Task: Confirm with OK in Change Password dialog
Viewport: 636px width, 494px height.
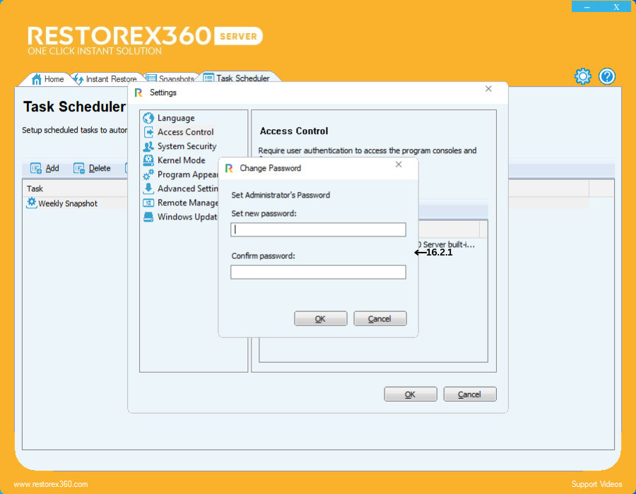Action: pos(320,319)
